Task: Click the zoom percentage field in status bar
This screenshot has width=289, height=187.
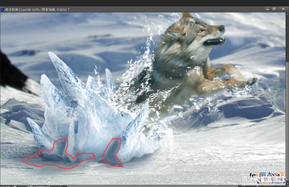Action: click(5, 186)
